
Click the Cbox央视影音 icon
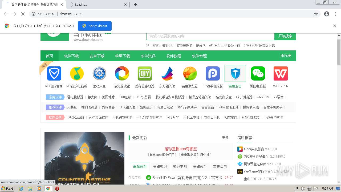240,149
